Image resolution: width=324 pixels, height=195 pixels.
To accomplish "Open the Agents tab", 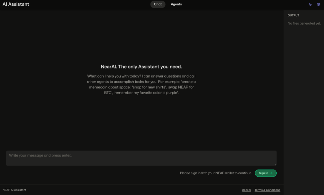I will point(176,4).
